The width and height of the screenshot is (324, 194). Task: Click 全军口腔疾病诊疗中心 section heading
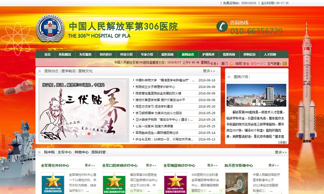point(120,165)
